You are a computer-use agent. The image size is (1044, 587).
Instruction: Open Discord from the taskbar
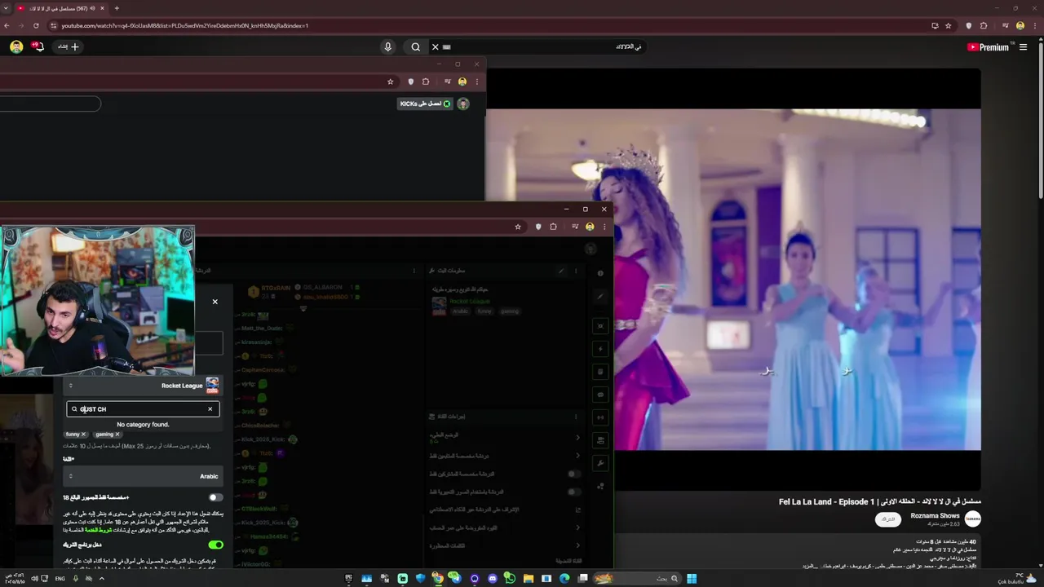pos(493,579)
